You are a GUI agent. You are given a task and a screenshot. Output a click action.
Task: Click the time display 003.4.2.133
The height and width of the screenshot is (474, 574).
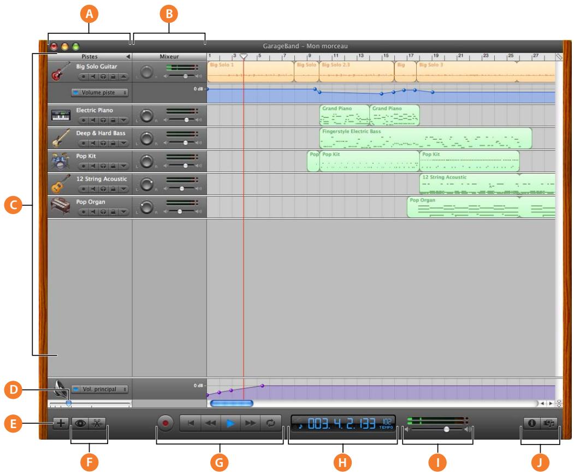click(x=341, y=424)
